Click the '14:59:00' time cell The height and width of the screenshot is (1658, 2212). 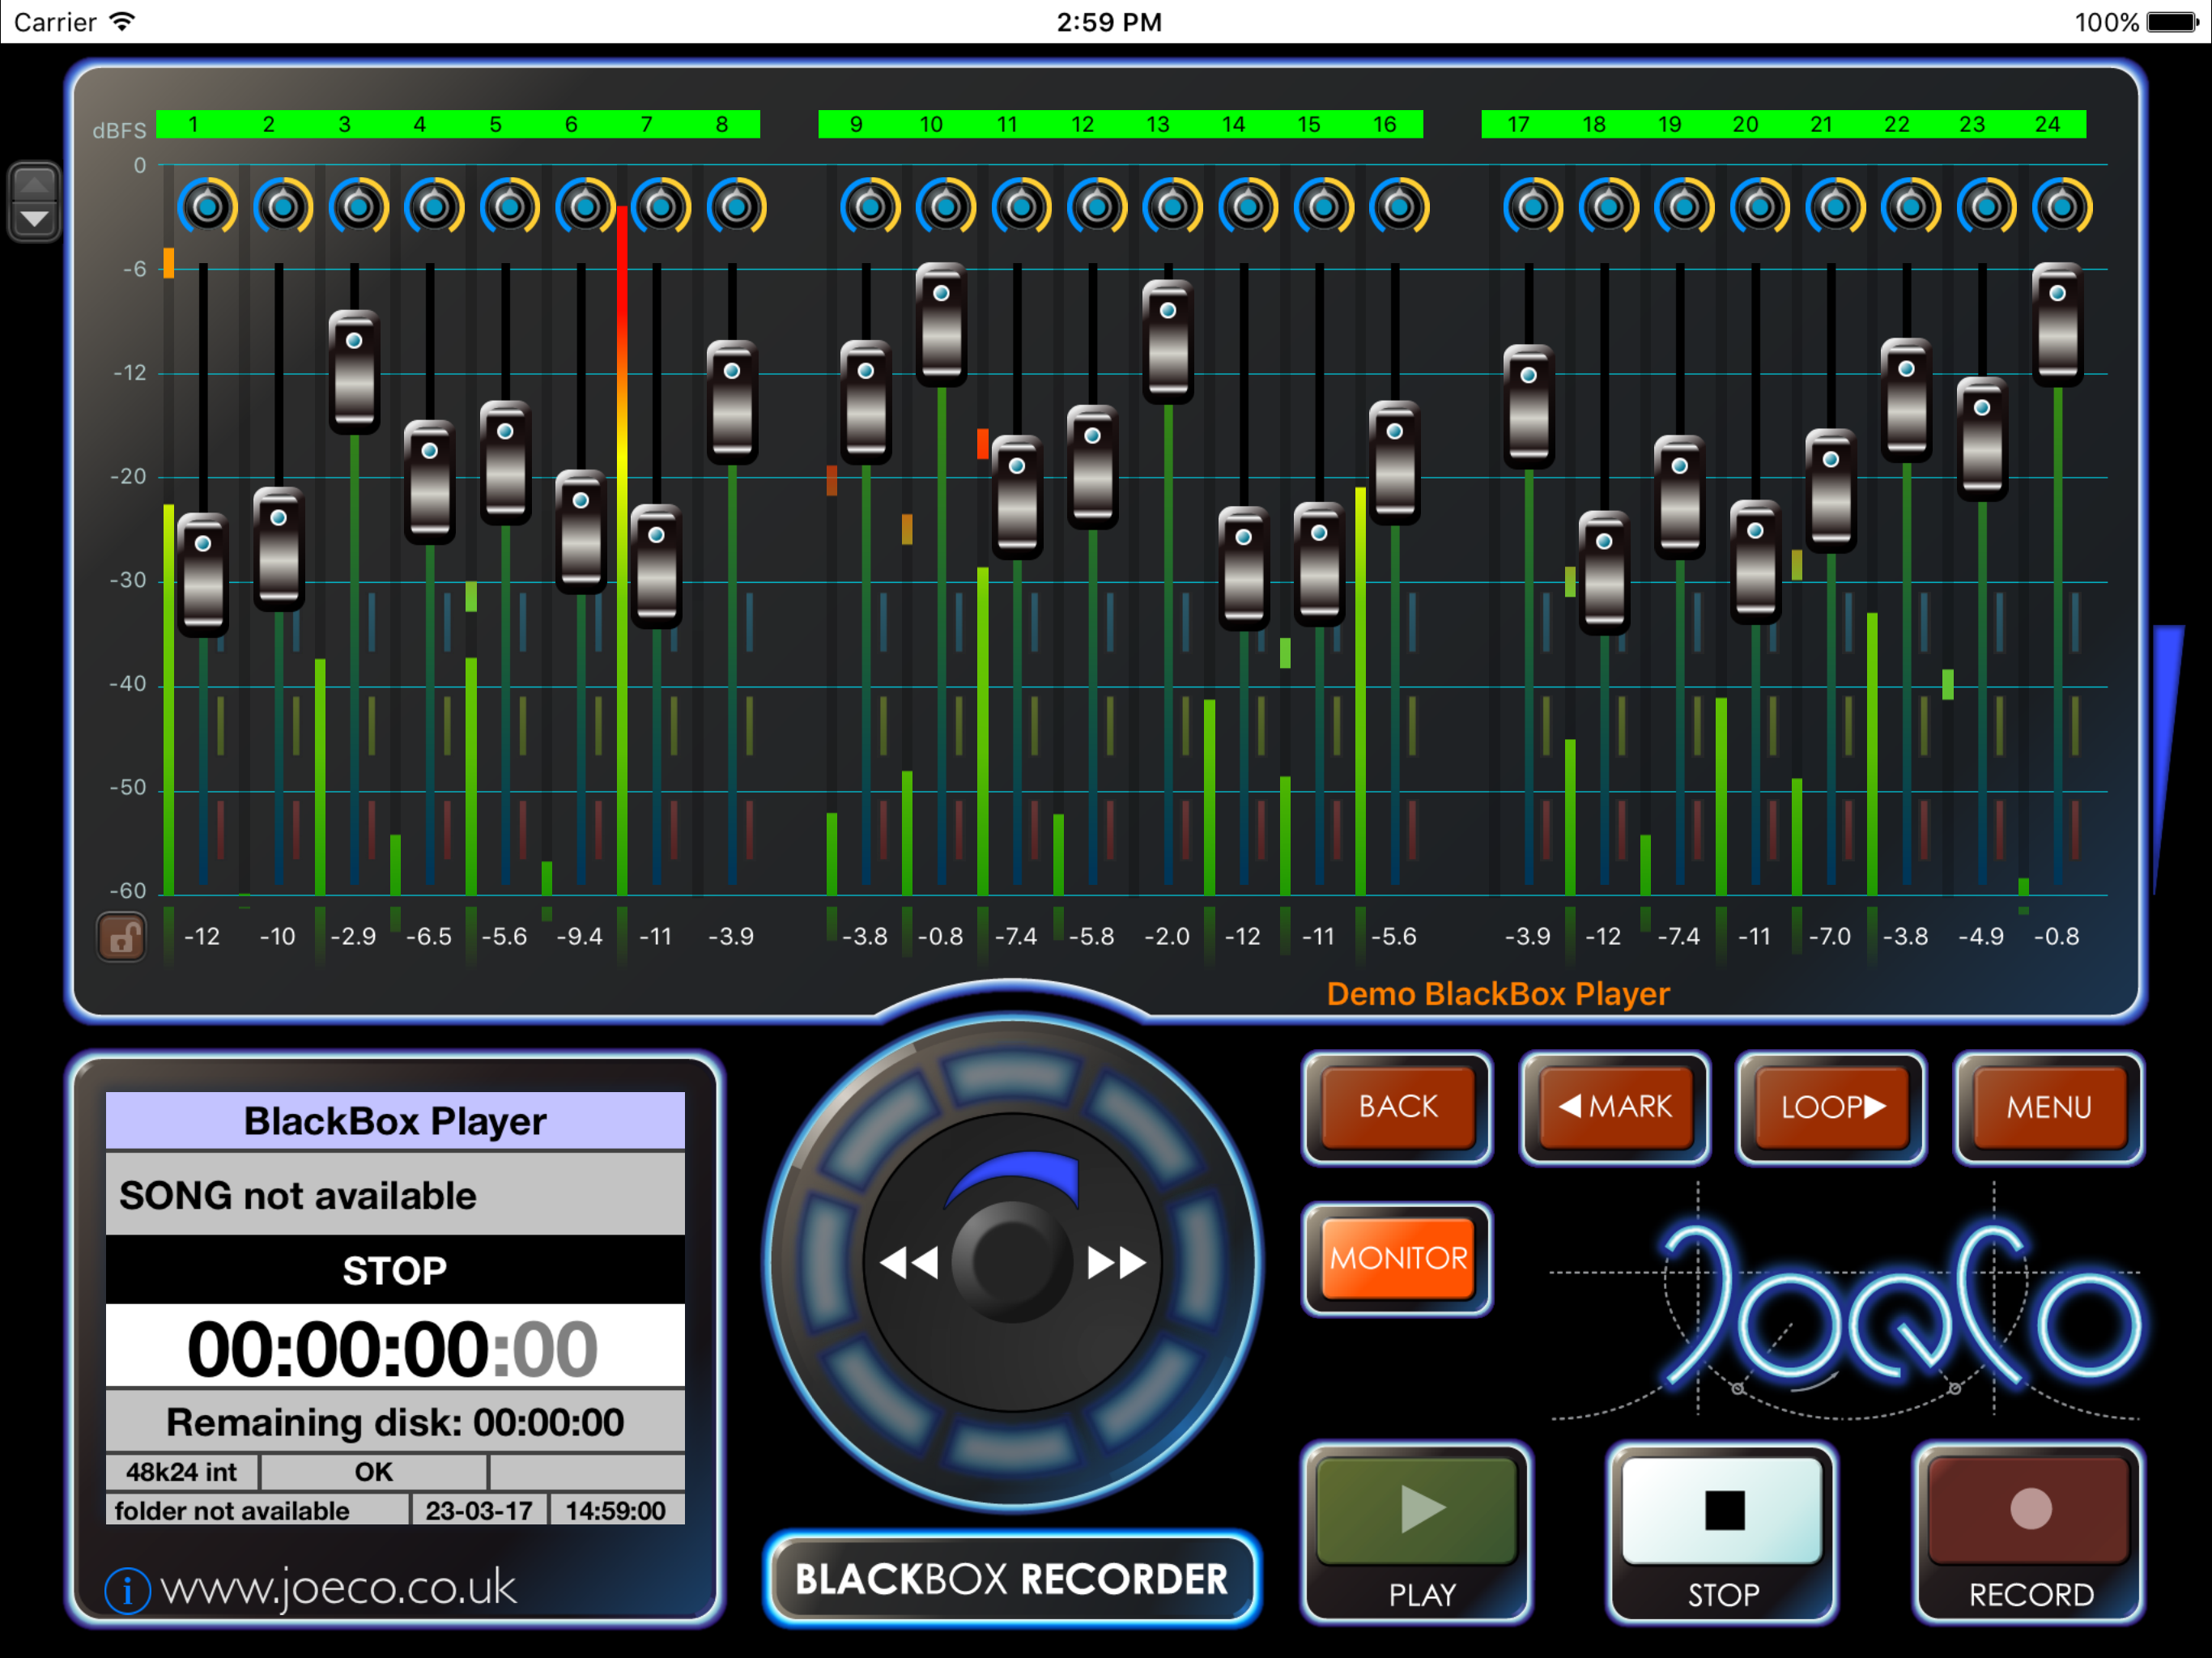(616, 1510)
